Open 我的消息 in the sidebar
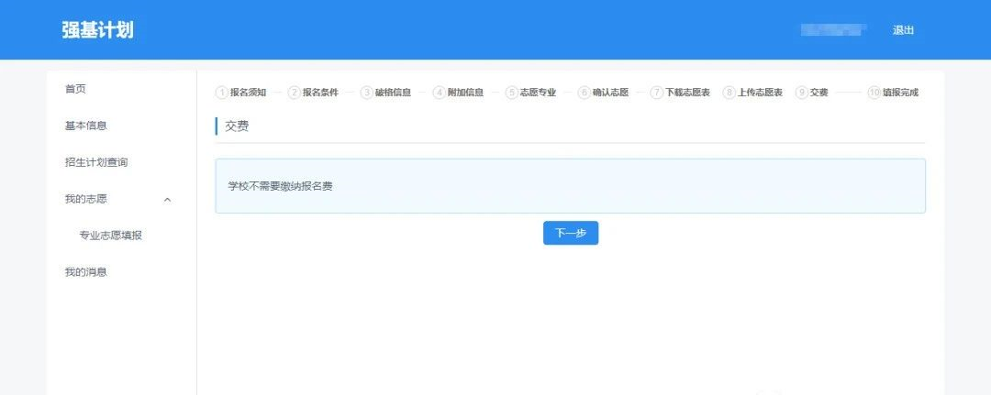991x395 pixels. click(x=85, y=272)
